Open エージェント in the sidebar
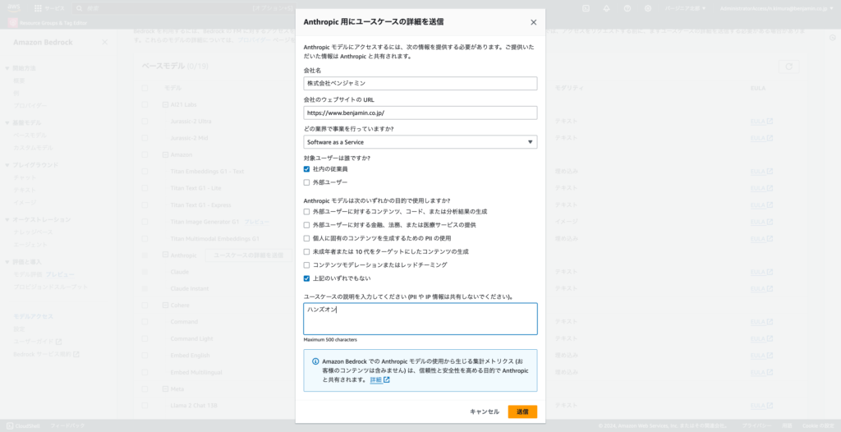Viewport: 841px width, 432px height. (x=30, y=245)
